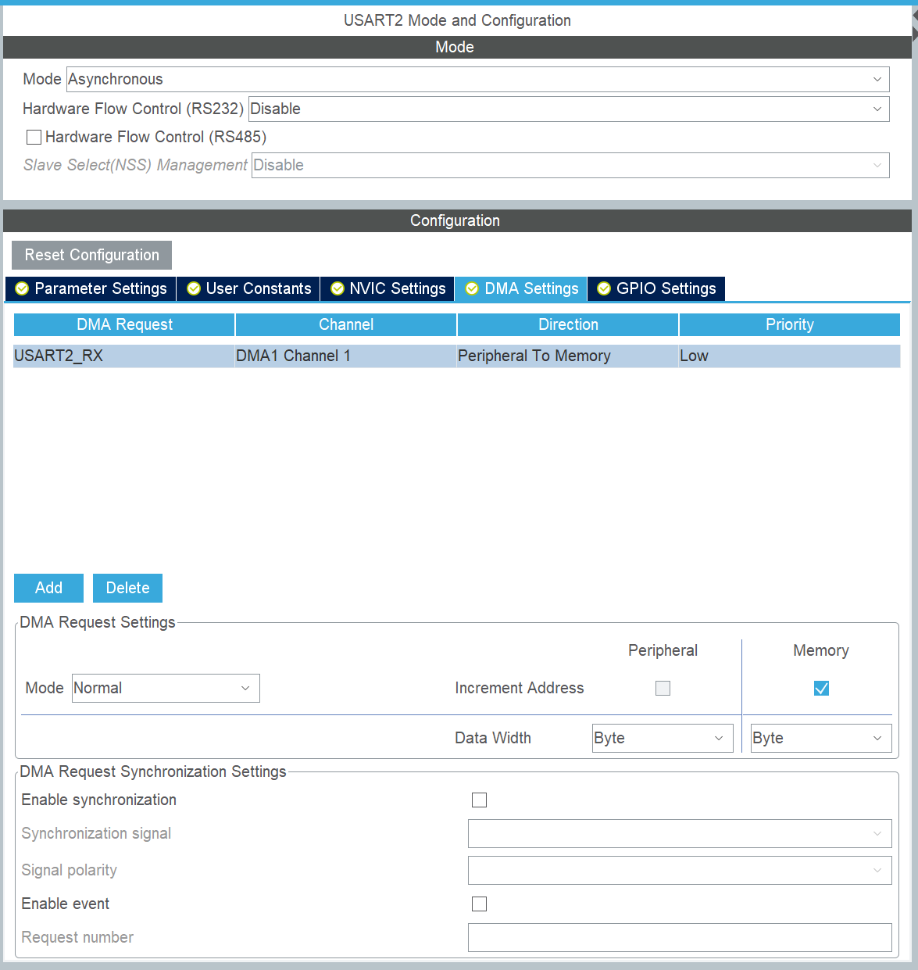This screenshot has width=918, height=970.
Task: Click the check icon beside GPIO Settings
Action: point(604,288)
